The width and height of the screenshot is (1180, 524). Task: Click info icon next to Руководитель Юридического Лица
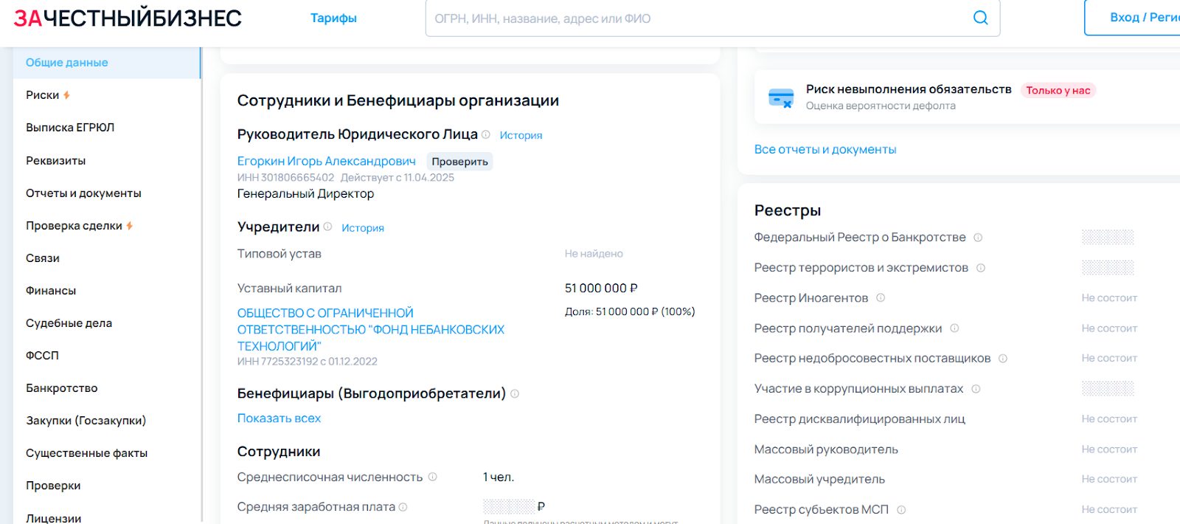coord(486,134)
